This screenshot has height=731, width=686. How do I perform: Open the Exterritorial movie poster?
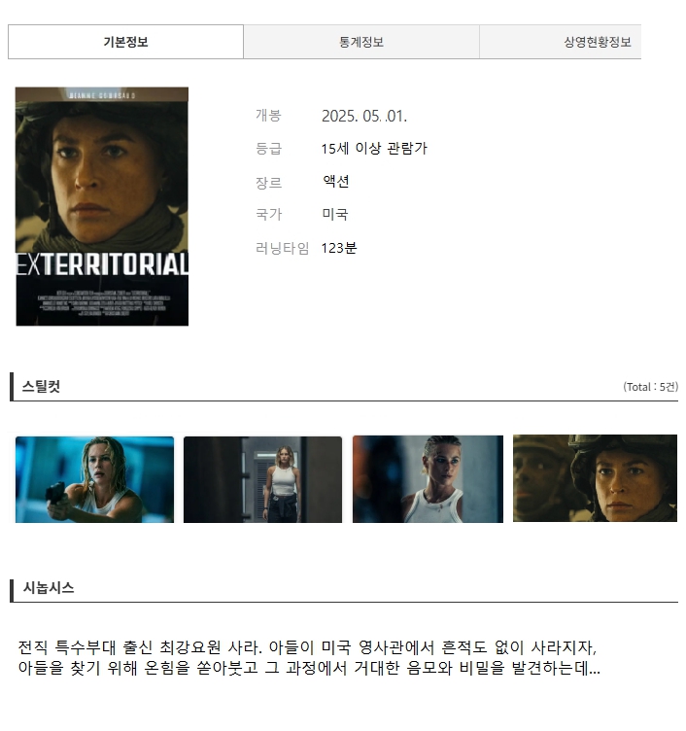102,206
